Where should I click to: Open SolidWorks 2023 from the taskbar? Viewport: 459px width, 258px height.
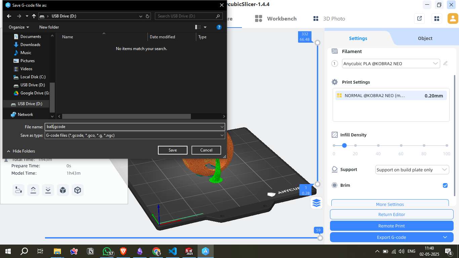pos(189,251)
